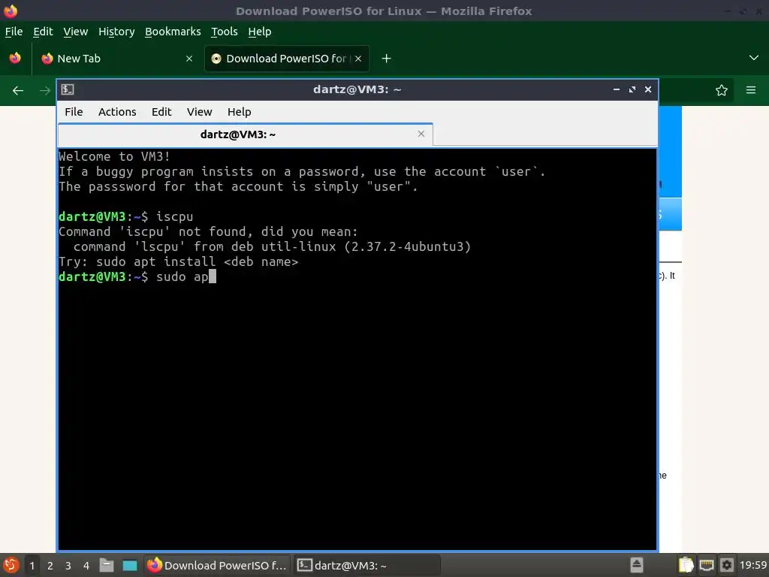Click the network connection tray icon
The image size is (769, 577).
(706, 565)
